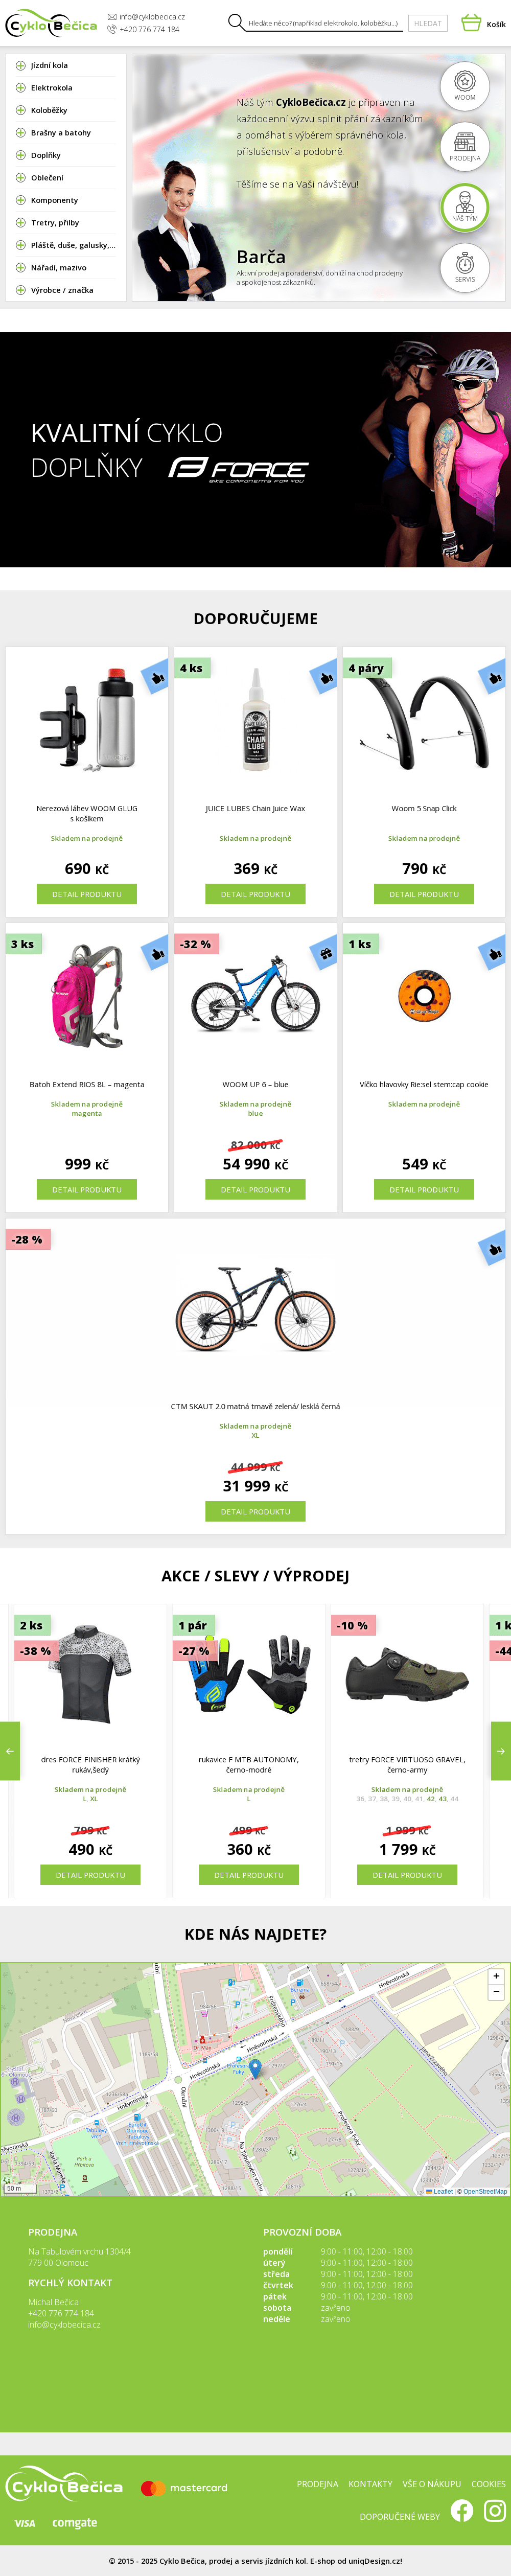The image size is (511, 2576).
Task: Open the Oblečení menu category
Action: [47, 178]
